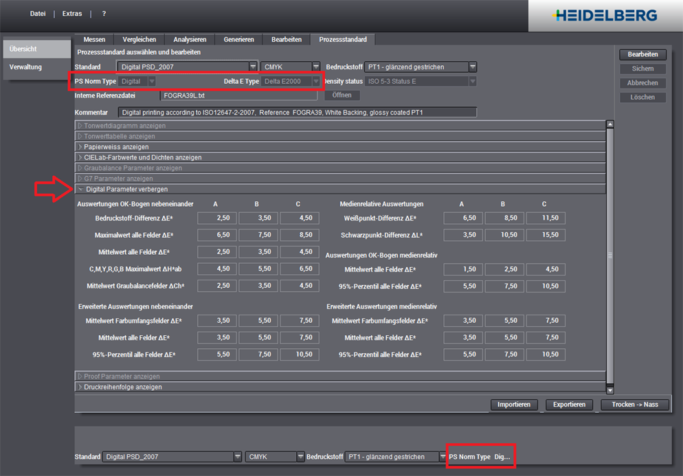Expand Proof Parameter anzeigen
The image size is (683, 476).
[x=340, y=376]
